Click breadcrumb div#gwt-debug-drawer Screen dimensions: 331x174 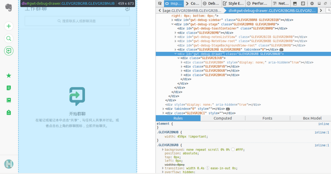pyautogui.click(x=272, y=11)
